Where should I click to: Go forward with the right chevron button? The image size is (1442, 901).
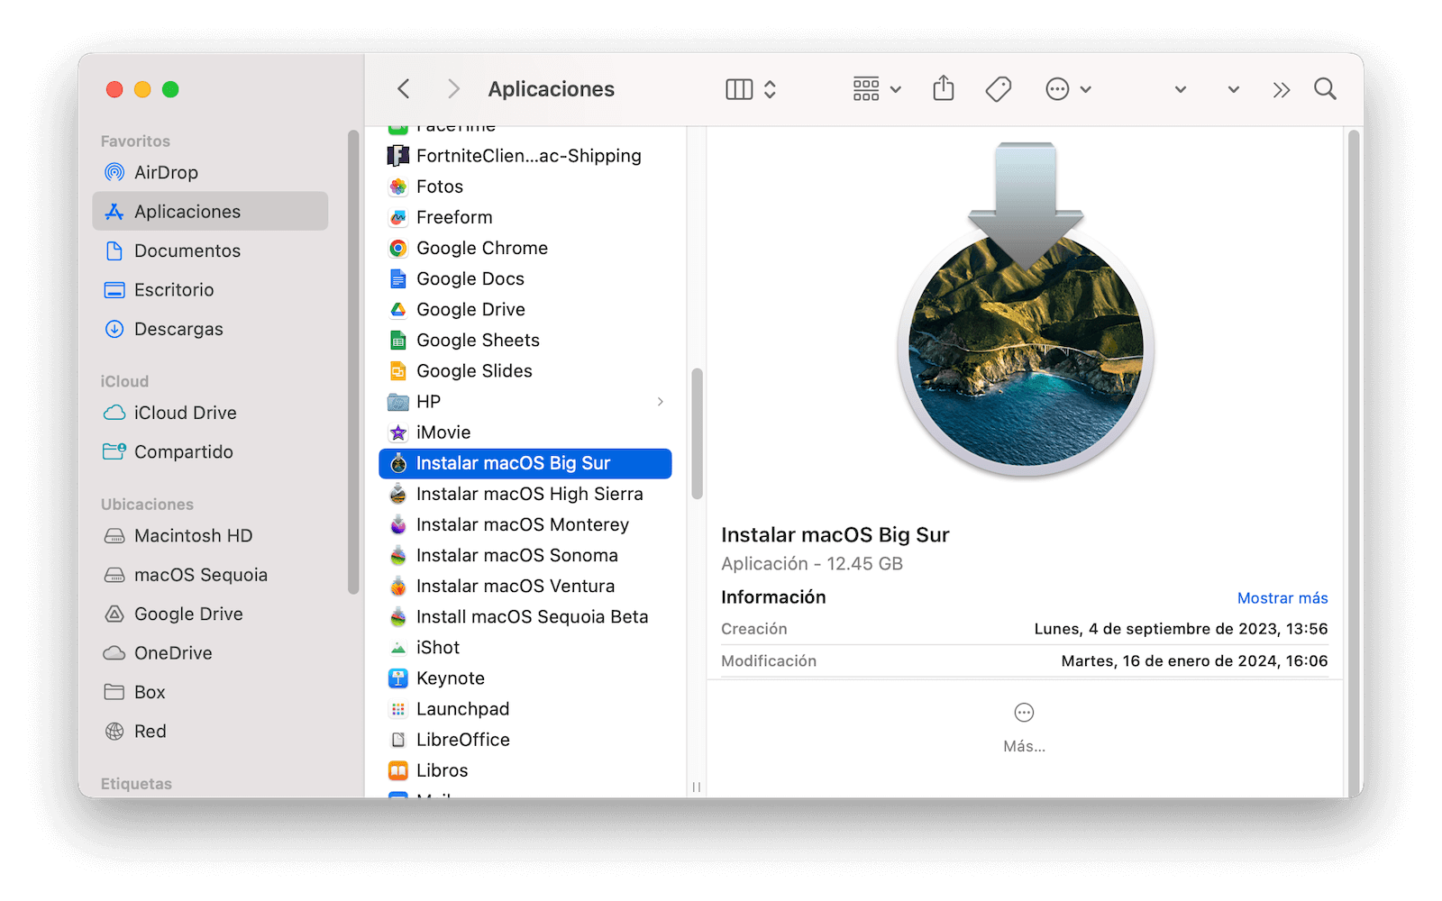453,89
